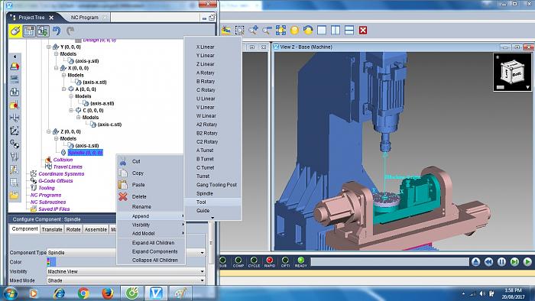535x301 pixels.
Task: Click the yellow sphere refine display icon
Action: [x=294, y=31]
